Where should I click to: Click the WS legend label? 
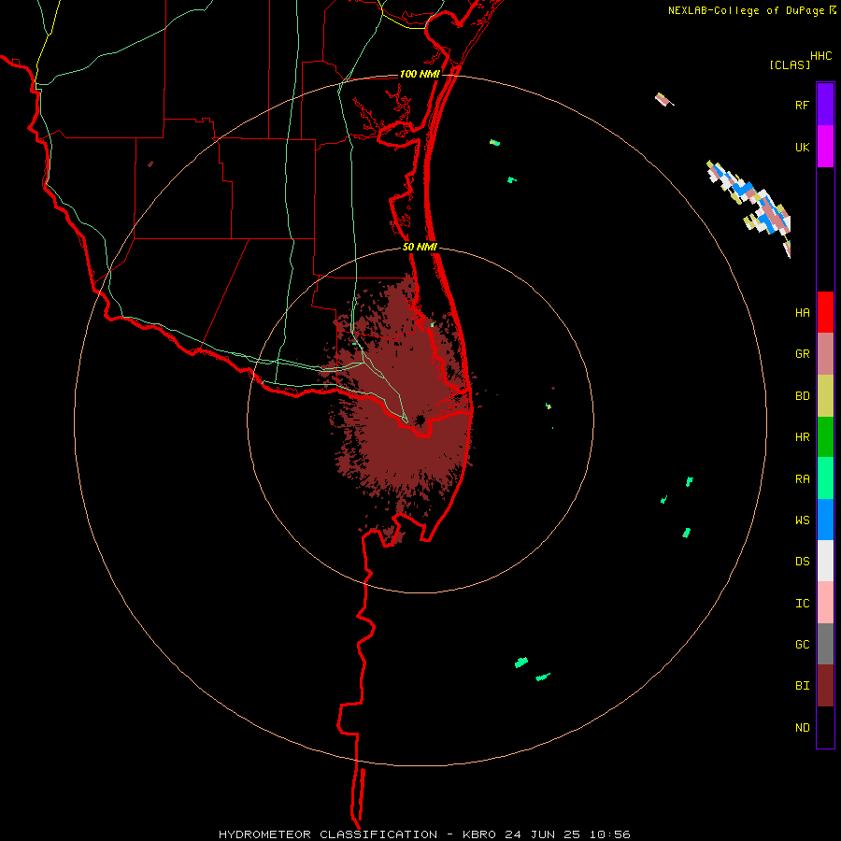(802, 520)
